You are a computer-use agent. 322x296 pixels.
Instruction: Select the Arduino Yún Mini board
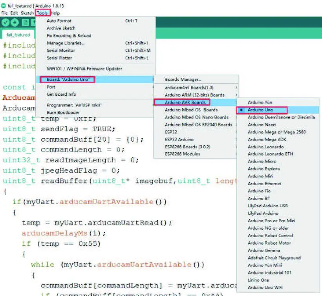(x=278, y=265)
